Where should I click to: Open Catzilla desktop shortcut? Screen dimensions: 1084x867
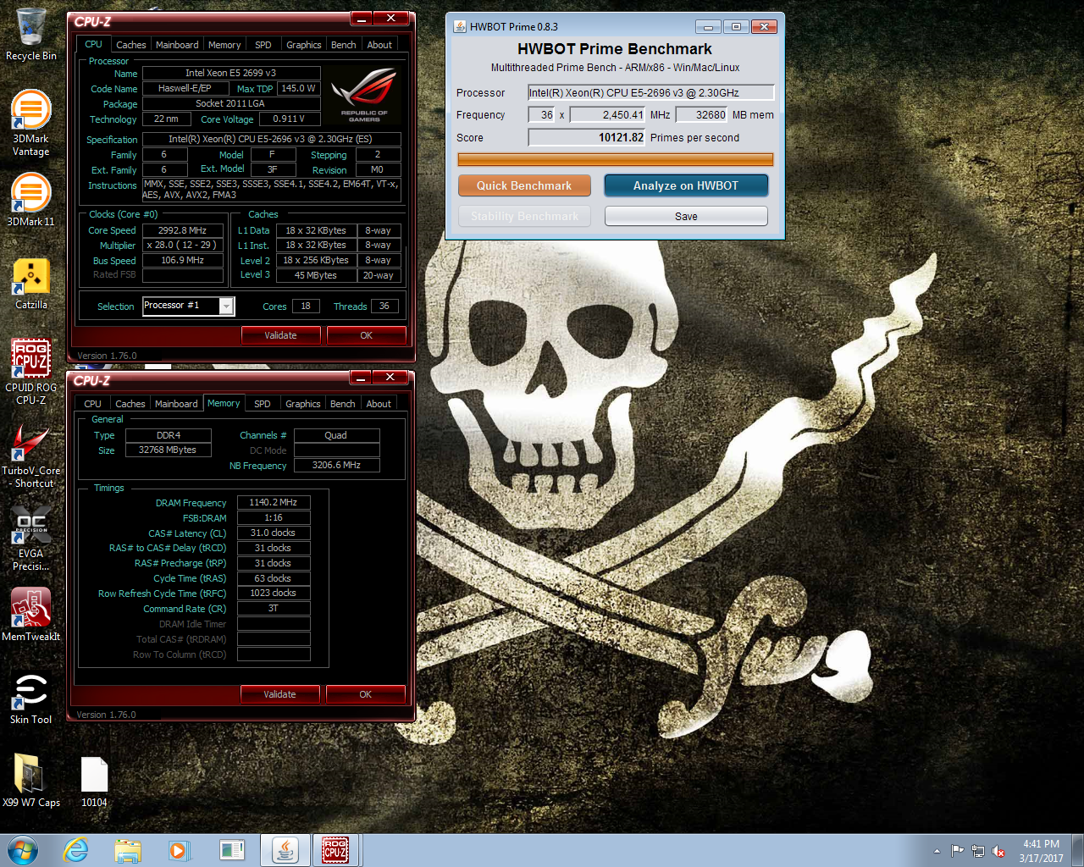pyautogui.click(x=31, y=284)
